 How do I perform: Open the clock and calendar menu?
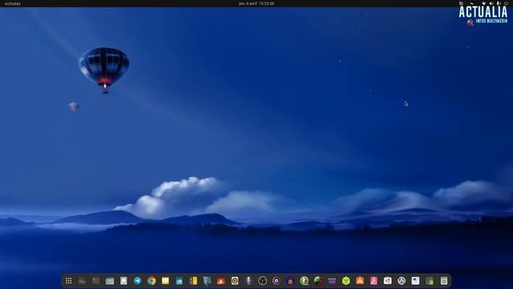pyautogui.click(x=256, y=3)
